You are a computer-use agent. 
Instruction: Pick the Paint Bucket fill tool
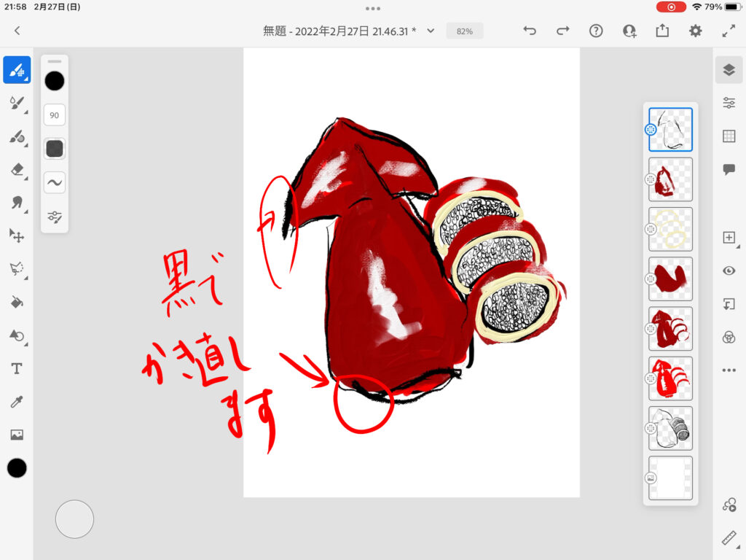click(17, 302)
